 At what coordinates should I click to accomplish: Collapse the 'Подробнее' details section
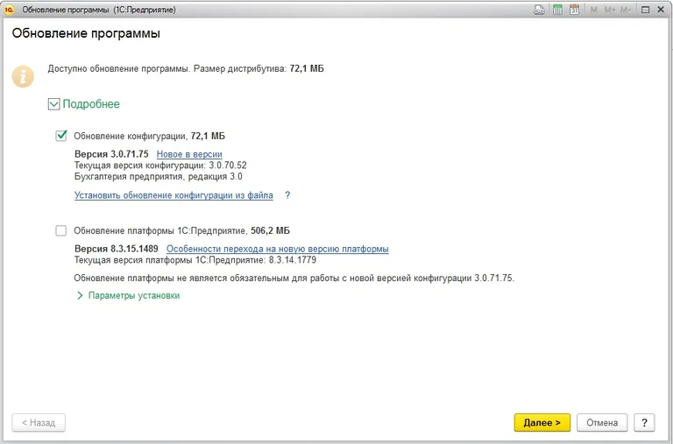coord(53,104)
